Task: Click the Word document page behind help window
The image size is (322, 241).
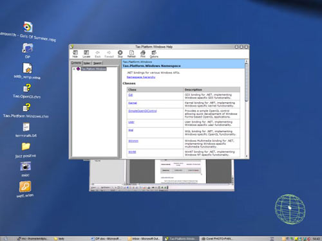Action: tap(180, 172)
